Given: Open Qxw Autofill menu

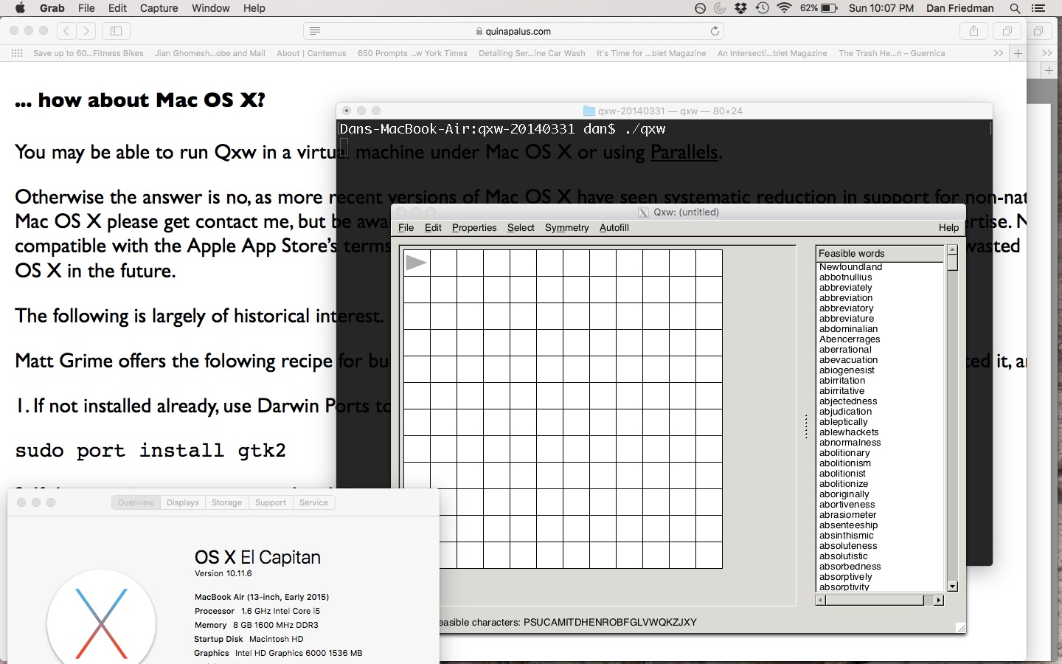Looking at the screenshot, I should click(614, 227).
